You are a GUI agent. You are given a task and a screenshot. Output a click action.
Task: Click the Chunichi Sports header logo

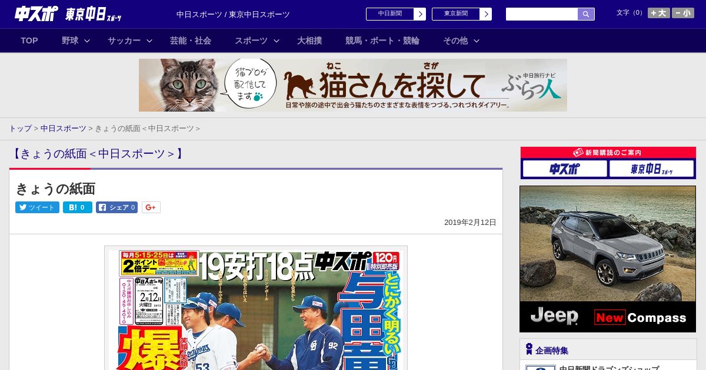(36, 14)
